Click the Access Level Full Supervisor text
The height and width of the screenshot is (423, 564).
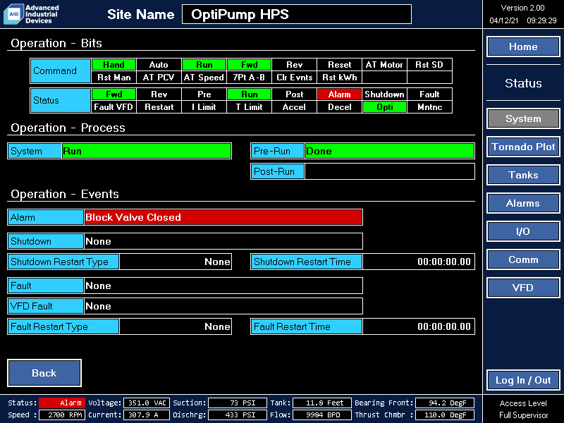click(x=523, y=409)
